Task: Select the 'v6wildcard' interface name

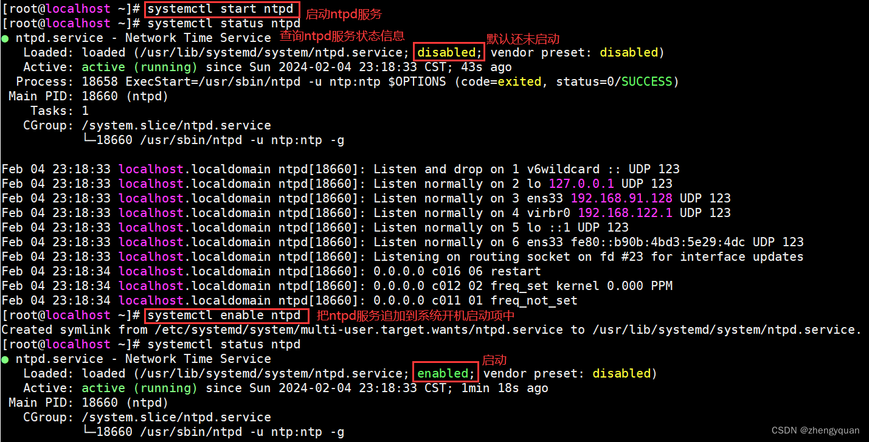Action: [x=563, y=169]
